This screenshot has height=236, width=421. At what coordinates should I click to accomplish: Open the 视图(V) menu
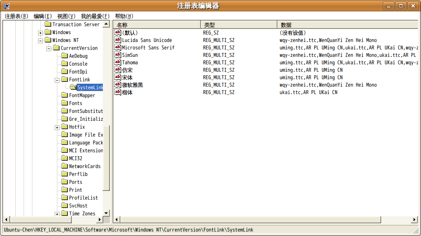(x=66, y=16)
